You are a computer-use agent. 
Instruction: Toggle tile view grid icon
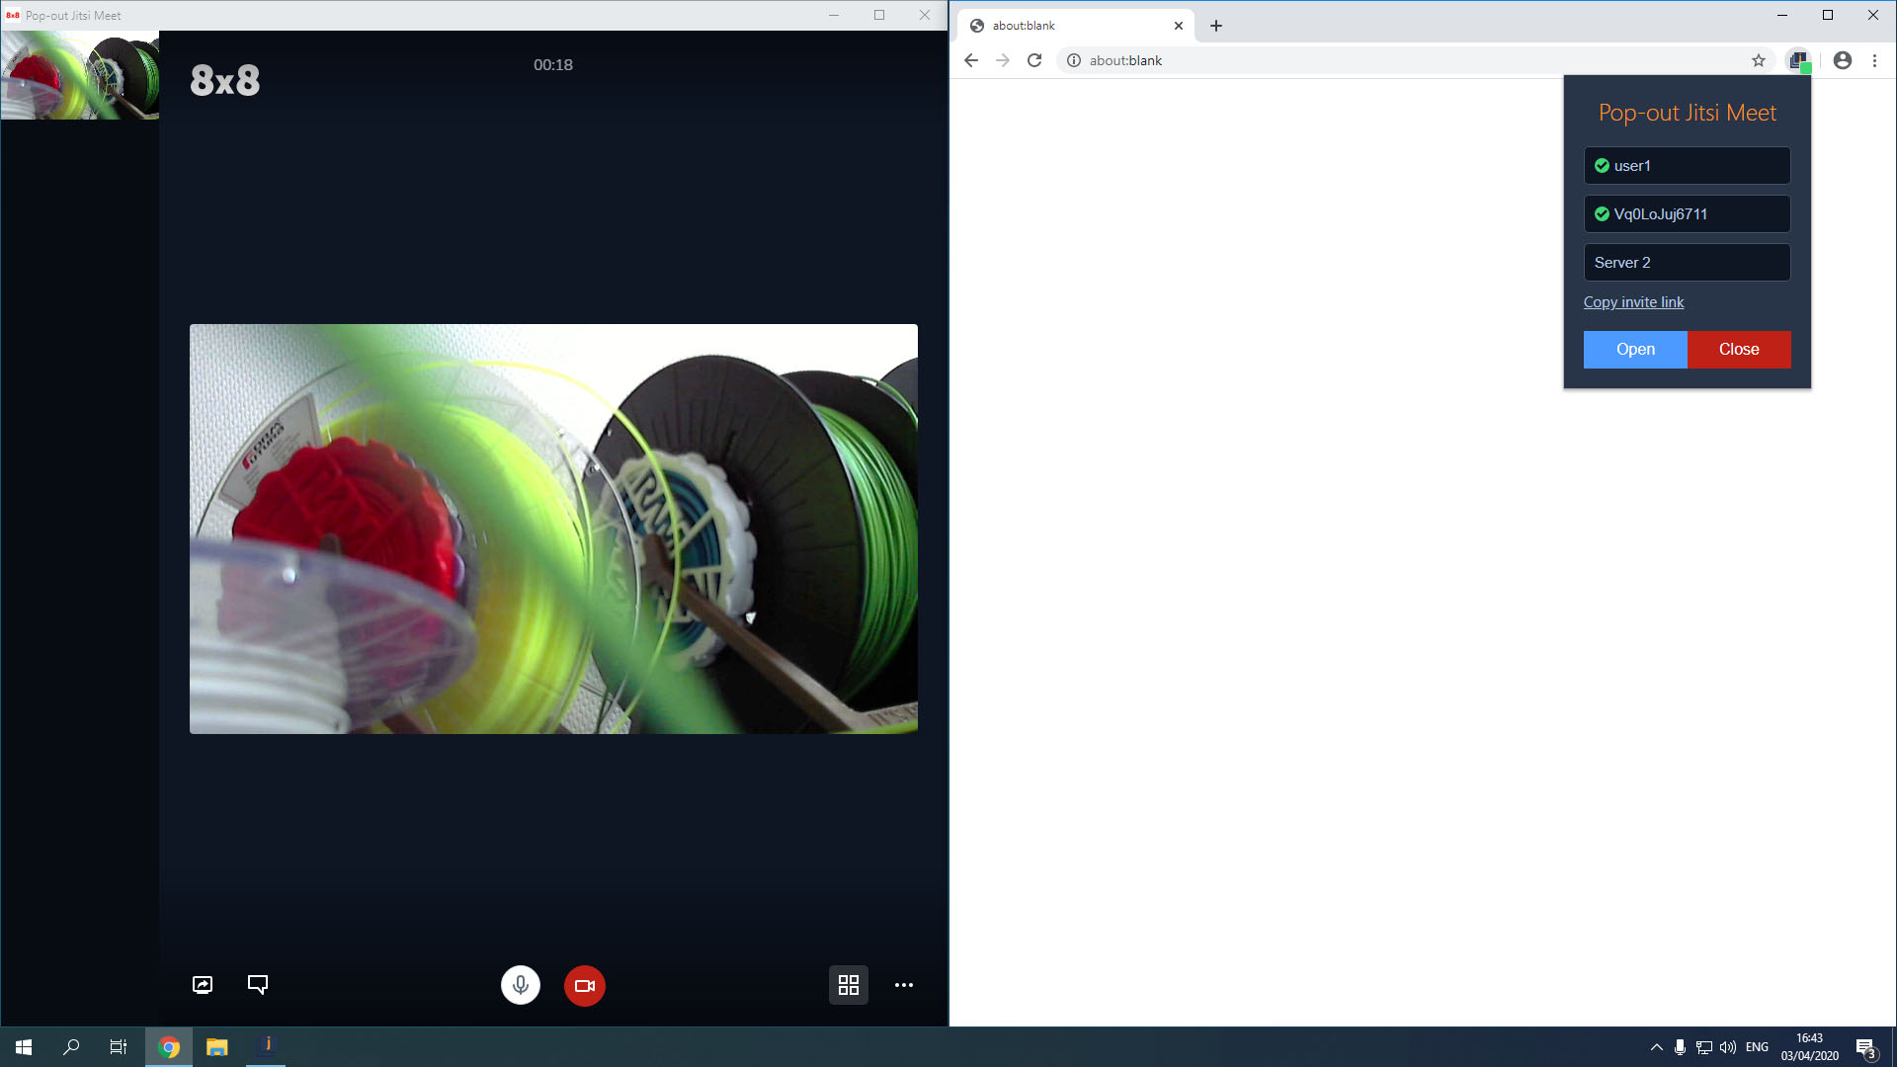[848, 985]
